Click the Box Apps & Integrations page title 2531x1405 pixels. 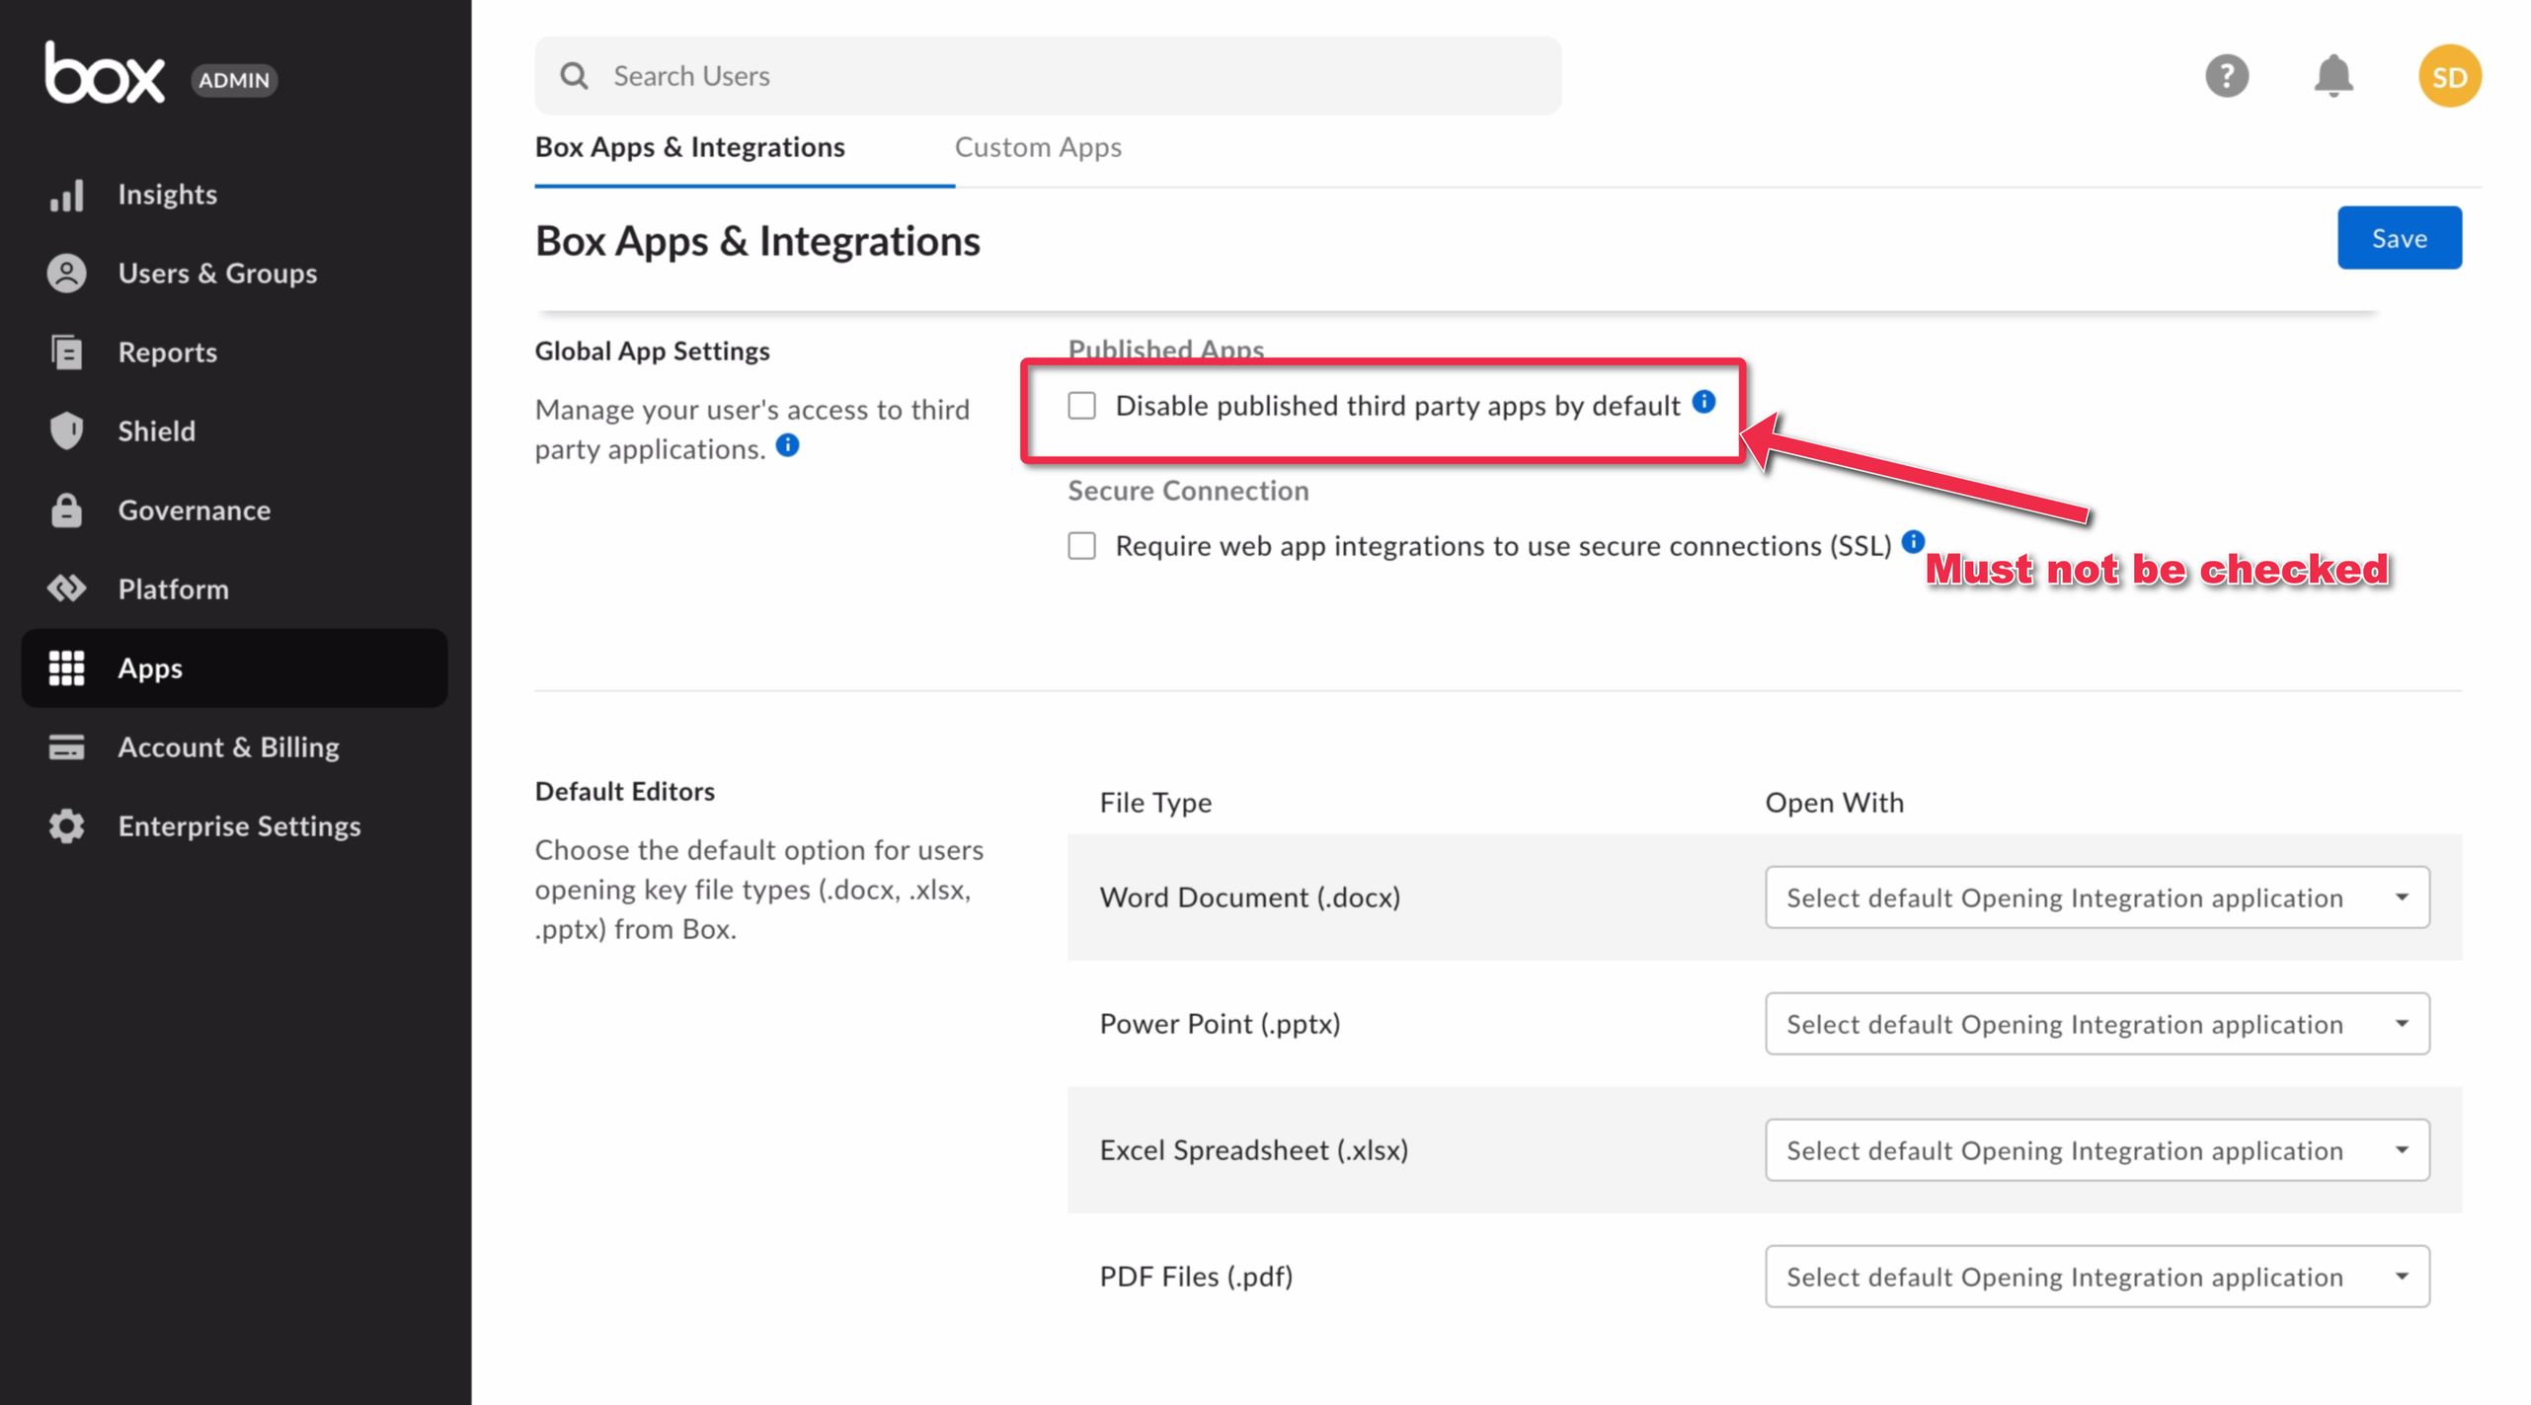pyautogui.click(x=757, y=241)
